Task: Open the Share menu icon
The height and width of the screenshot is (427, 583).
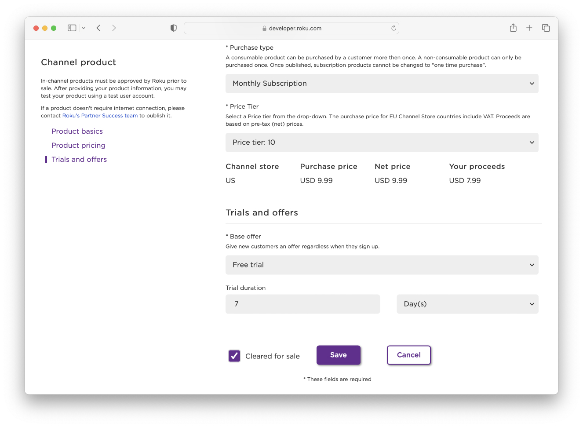Action: [513, 28]
